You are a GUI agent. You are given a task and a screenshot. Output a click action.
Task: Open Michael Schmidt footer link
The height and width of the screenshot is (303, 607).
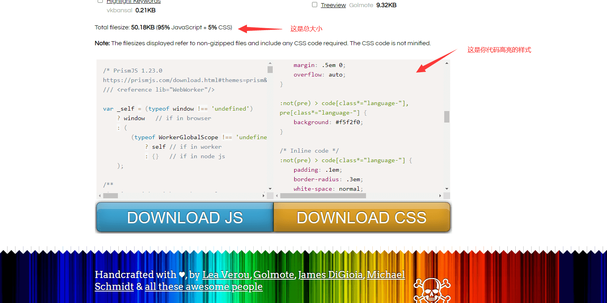pyautogui.click(x=249, y=280)
